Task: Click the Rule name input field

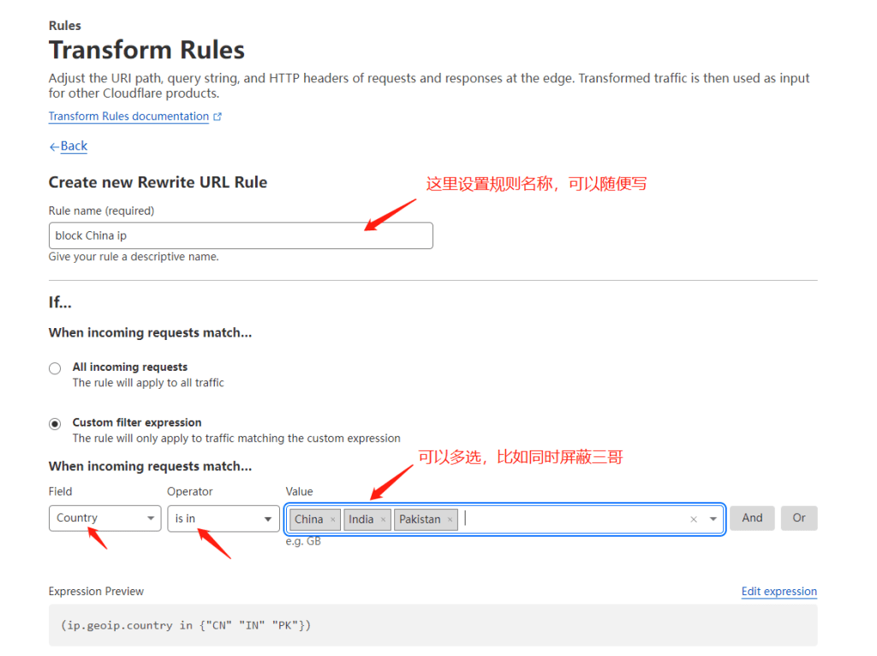Action: [x=240, y=236]
